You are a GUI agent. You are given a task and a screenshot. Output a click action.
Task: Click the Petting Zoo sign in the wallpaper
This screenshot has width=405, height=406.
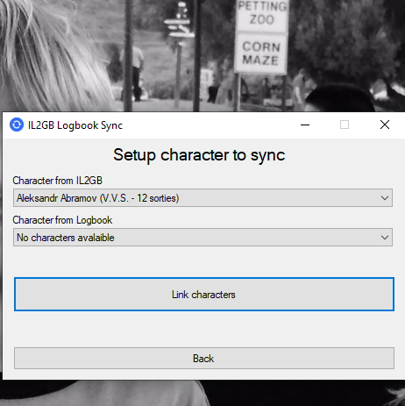262,14
